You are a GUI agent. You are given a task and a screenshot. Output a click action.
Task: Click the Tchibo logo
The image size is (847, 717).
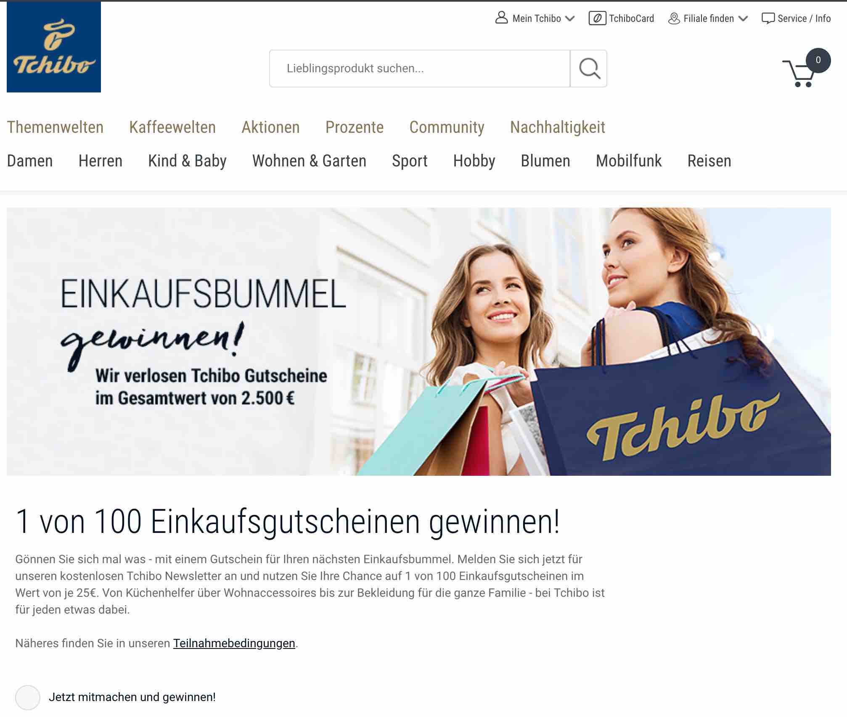(54, 47)
